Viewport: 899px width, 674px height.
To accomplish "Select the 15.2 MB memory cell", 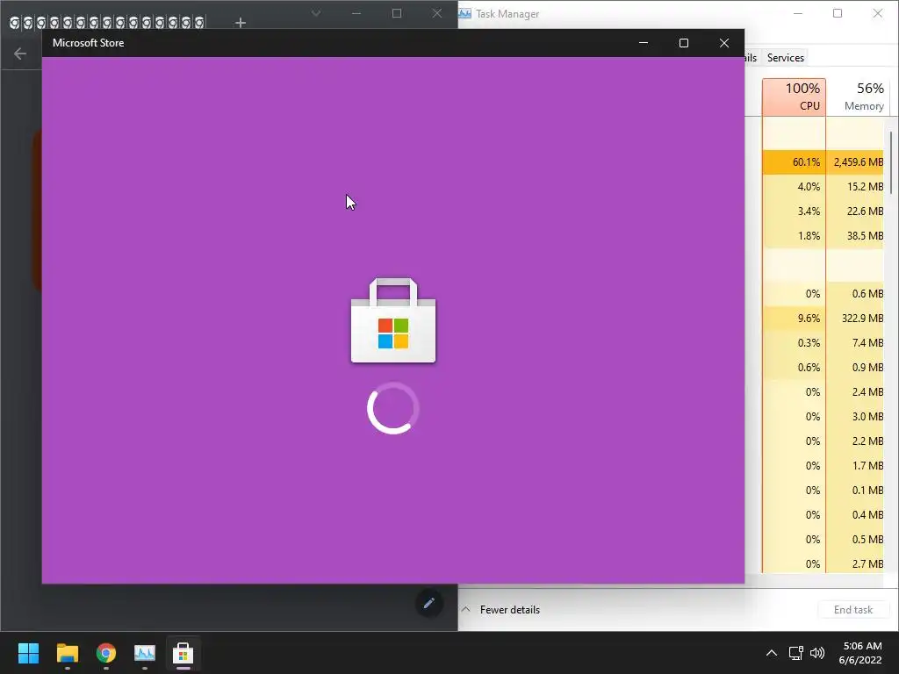I will click(x=855, y=187).
